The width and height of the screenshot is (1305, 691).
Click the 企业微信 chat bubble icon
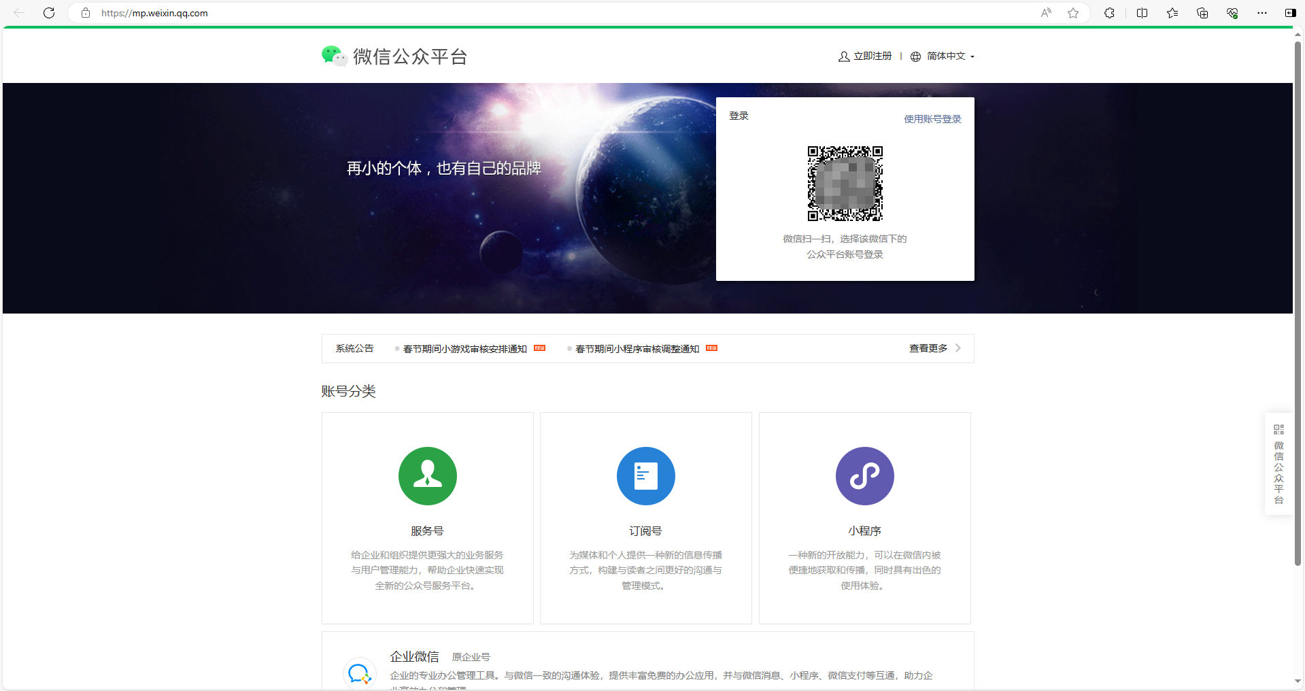point(359,673)
